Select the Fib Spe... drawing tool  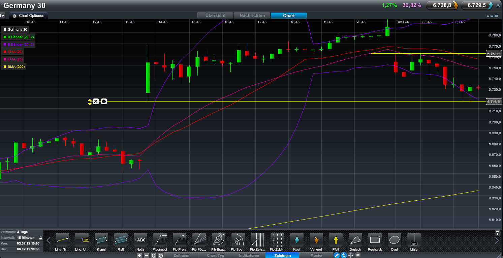point(238,242)
